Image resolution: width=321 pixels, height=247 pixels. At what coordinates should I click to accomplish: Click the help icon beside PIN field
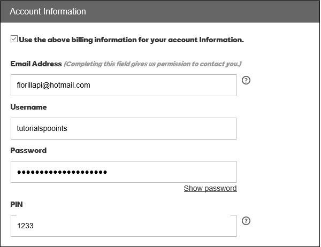pyautogui.click(x=246, y=221)
